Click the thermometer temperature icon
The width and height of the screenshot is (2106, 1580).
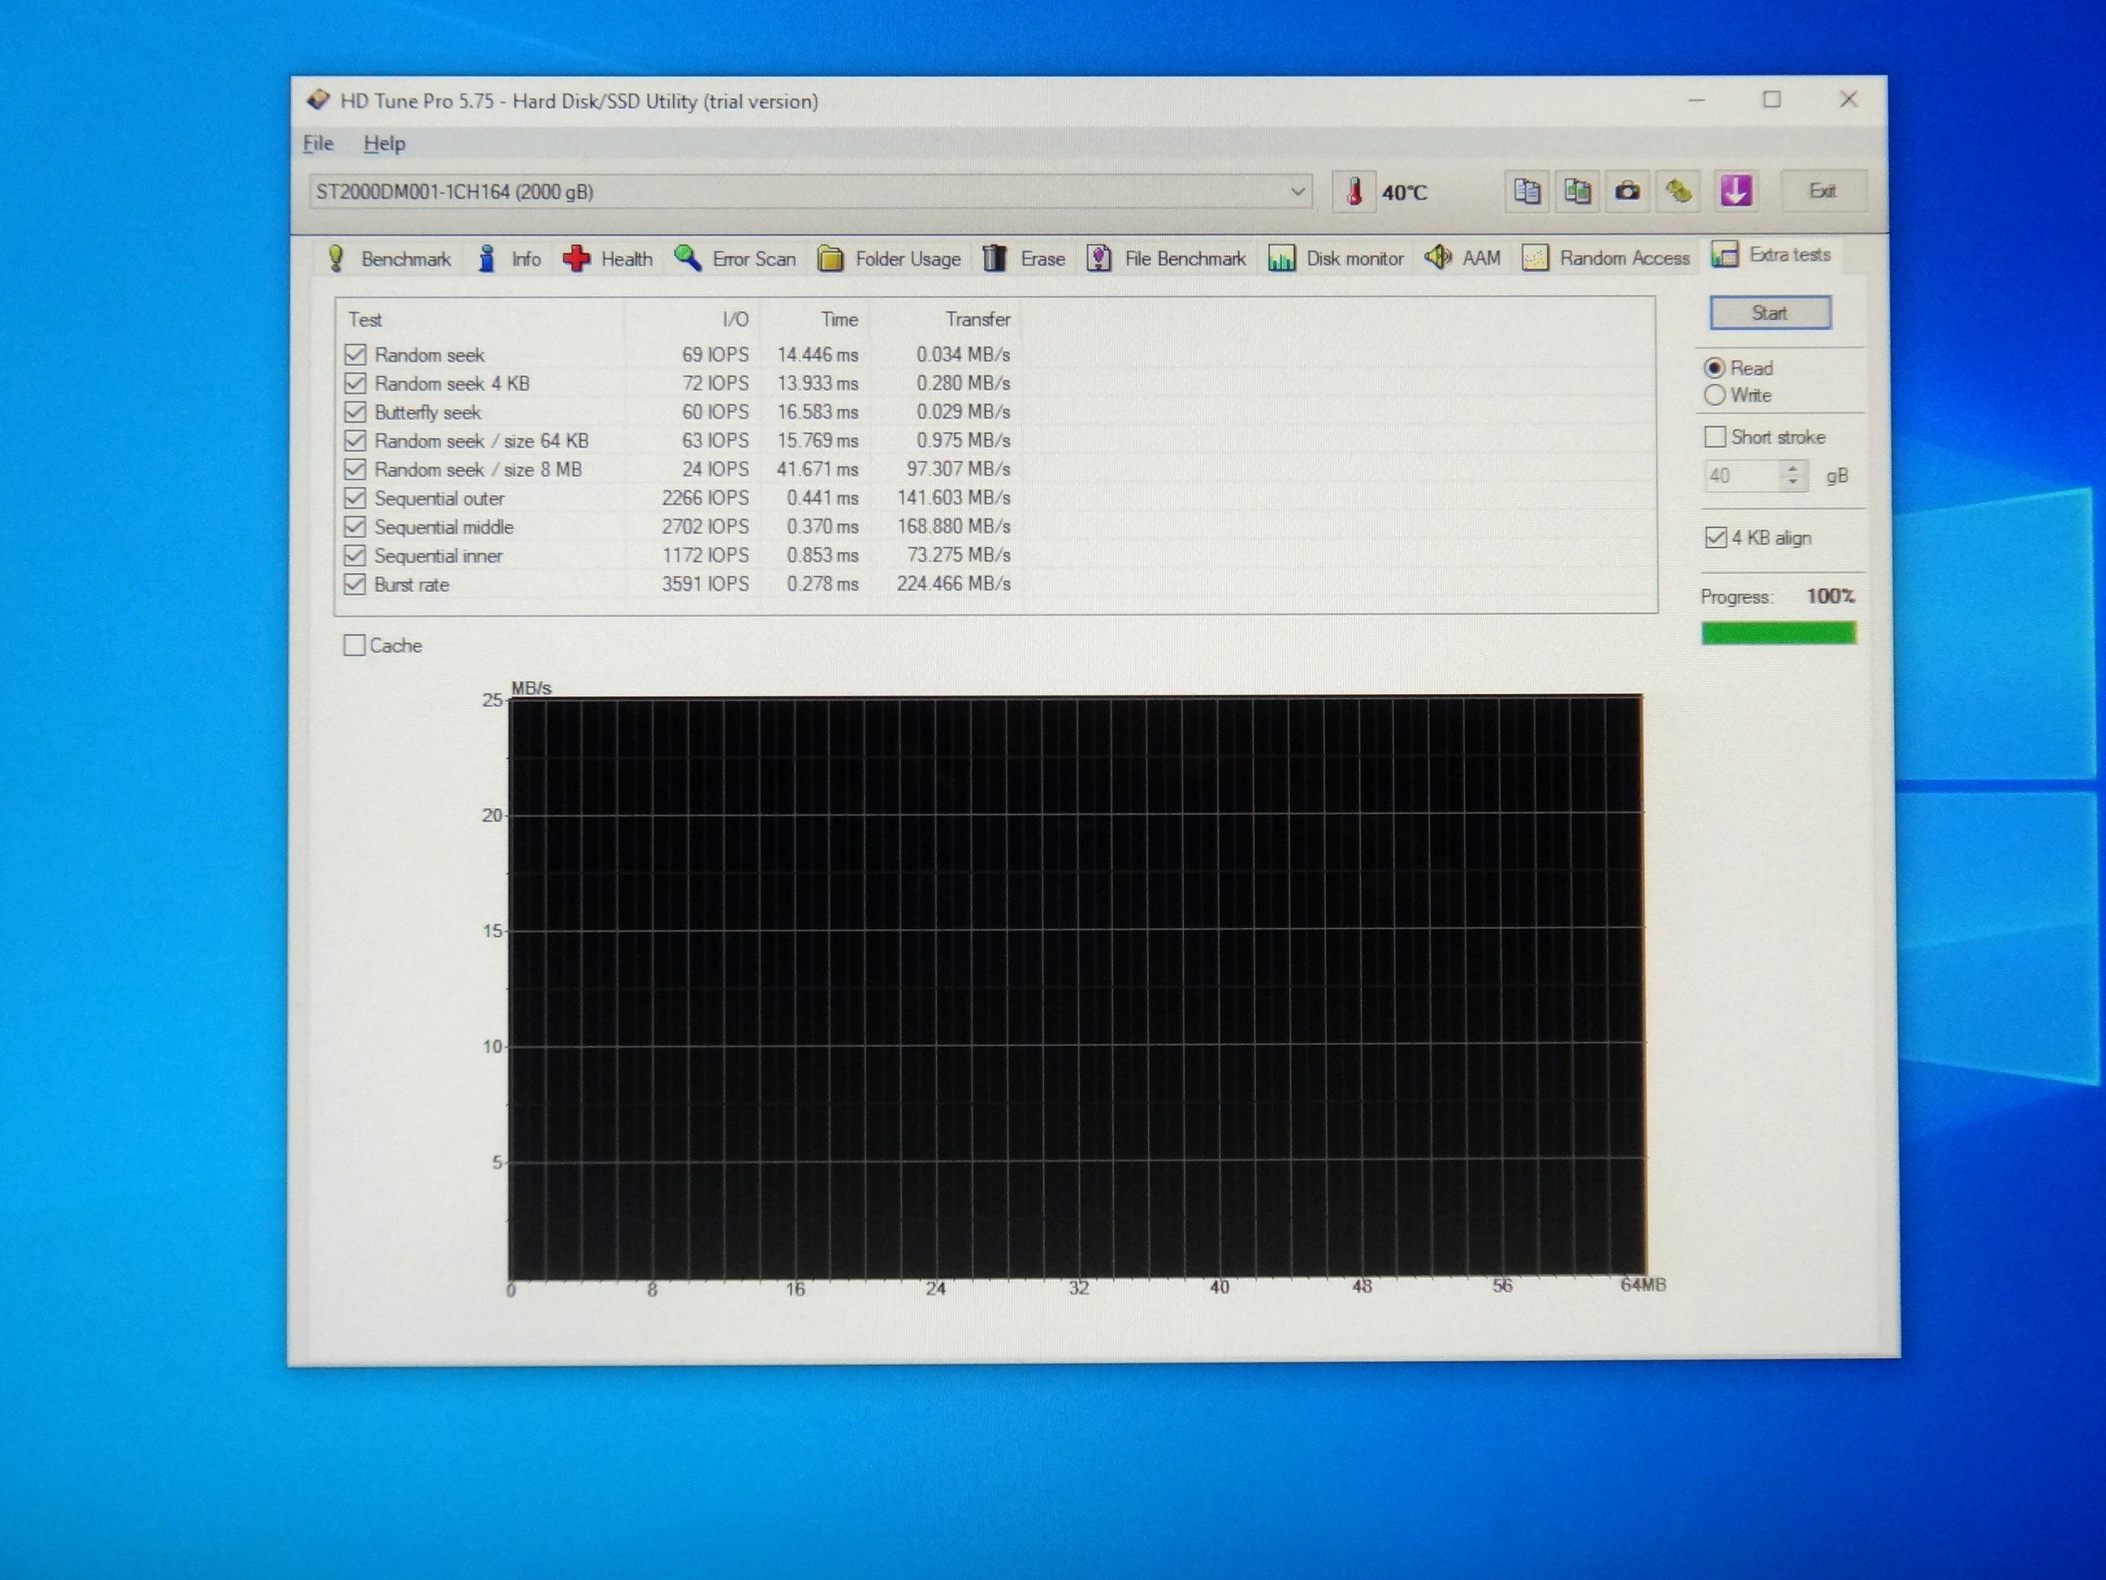[x=1354, y=192]
